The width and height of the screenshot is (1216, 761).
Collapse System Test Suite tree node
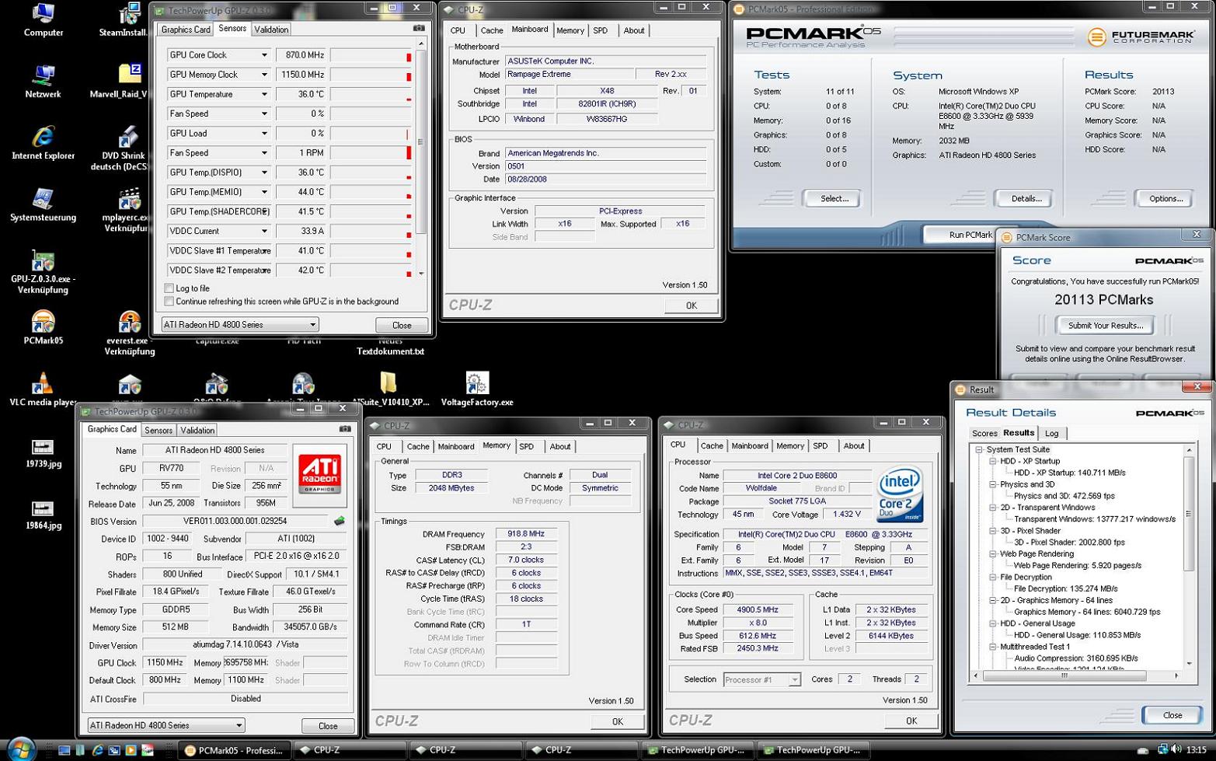click(x=980, y=450)
